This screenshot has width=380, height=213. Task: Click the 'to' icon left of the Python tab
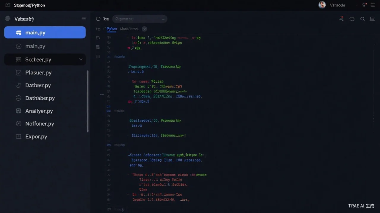(x=98, y=29)
